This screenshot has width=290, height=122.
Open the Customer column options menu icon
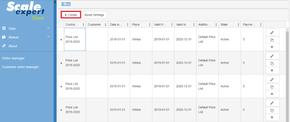point(106,25)
